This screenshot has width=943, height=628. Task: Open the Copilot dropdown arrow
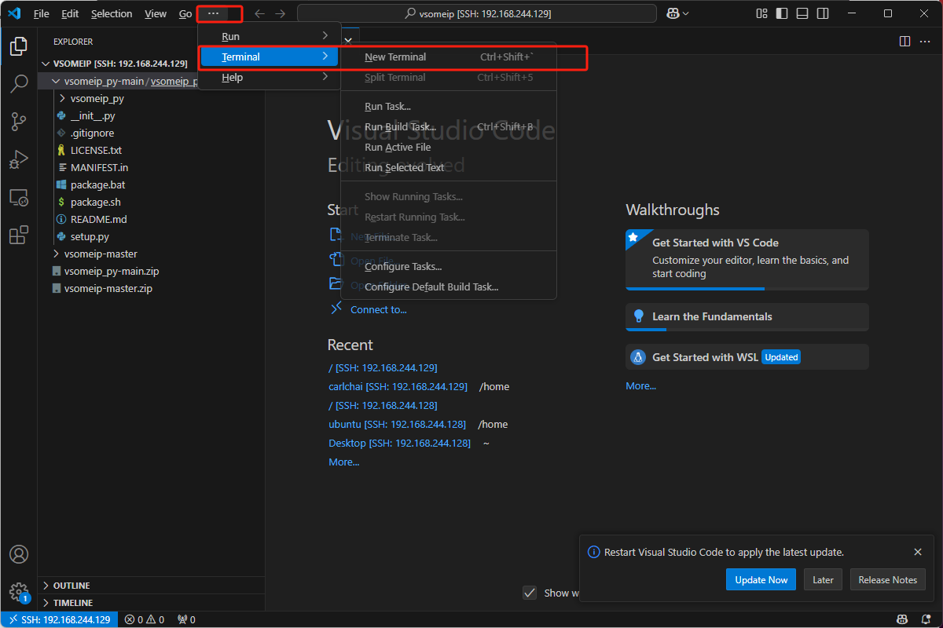[x=686, y=13]
